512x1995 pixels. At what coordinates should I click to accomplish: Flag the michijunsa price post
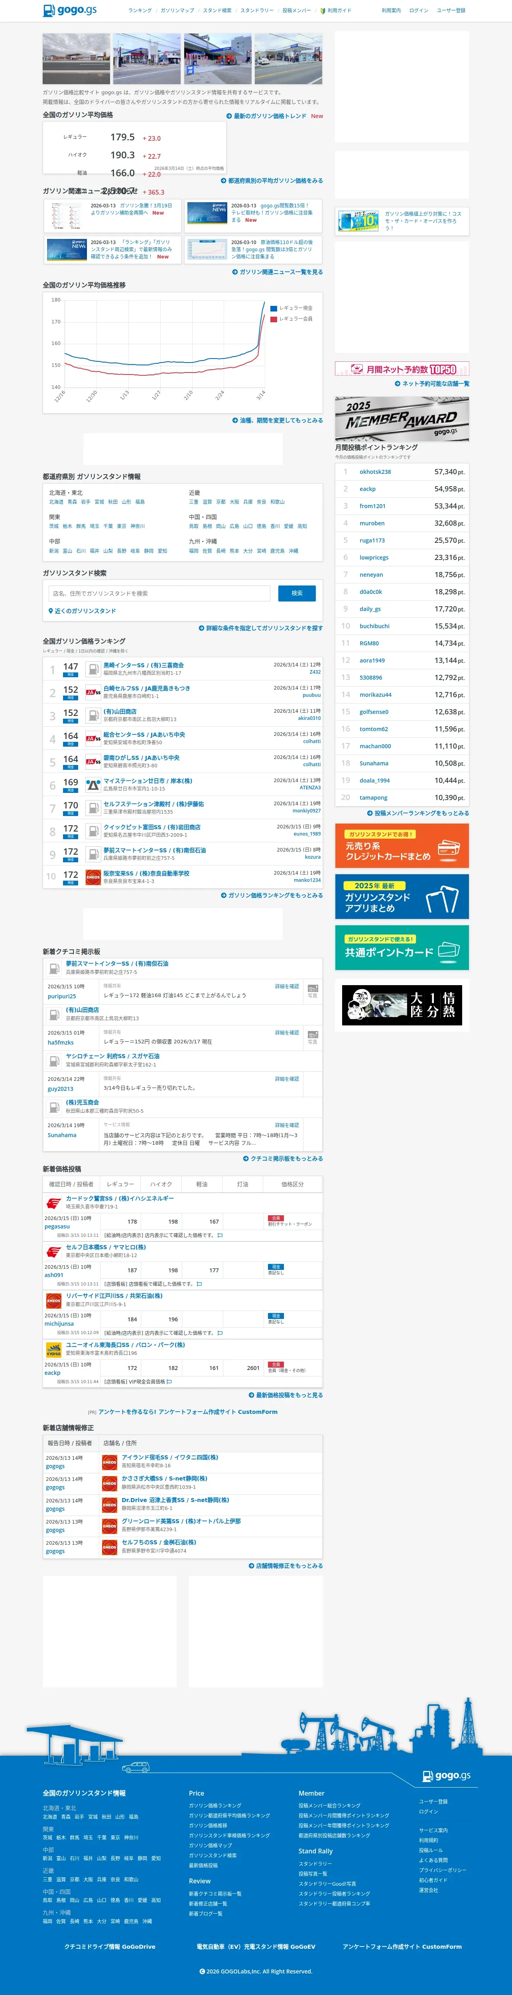pyautogui.click(x=220, y=1333)
